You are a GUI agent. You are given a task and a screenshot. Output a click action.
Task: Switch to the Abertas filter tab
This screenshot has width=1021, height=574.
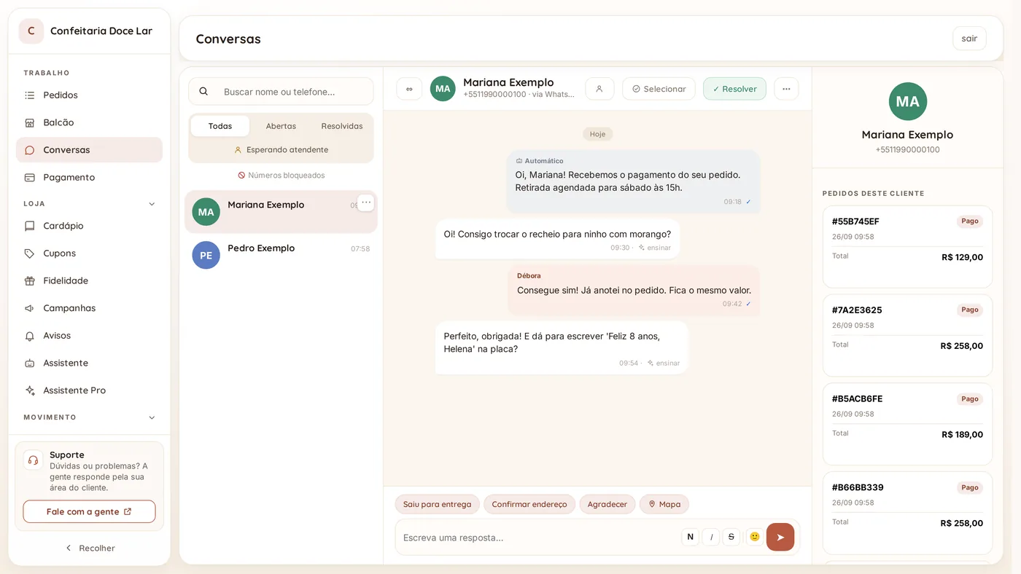pos(281,126)
